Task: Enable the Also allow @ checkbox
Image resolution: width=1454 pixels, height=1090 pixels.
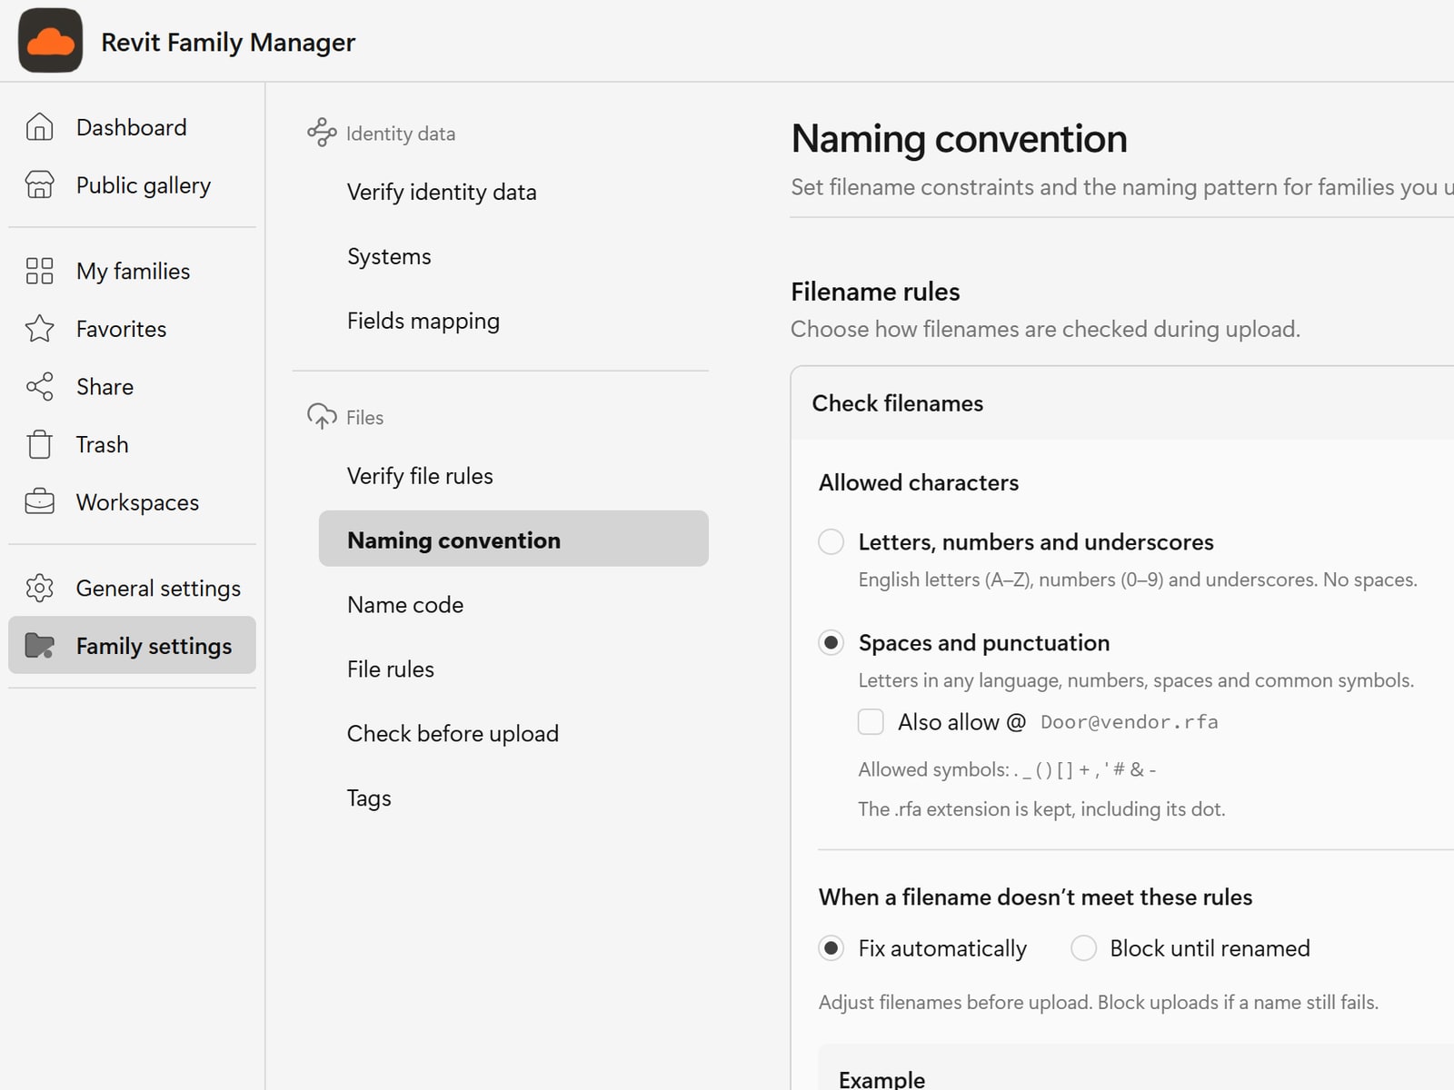Action: [871, 721]
